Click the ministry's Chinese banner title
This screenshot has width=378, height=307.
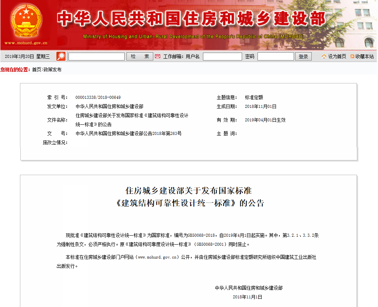[191, 18]
